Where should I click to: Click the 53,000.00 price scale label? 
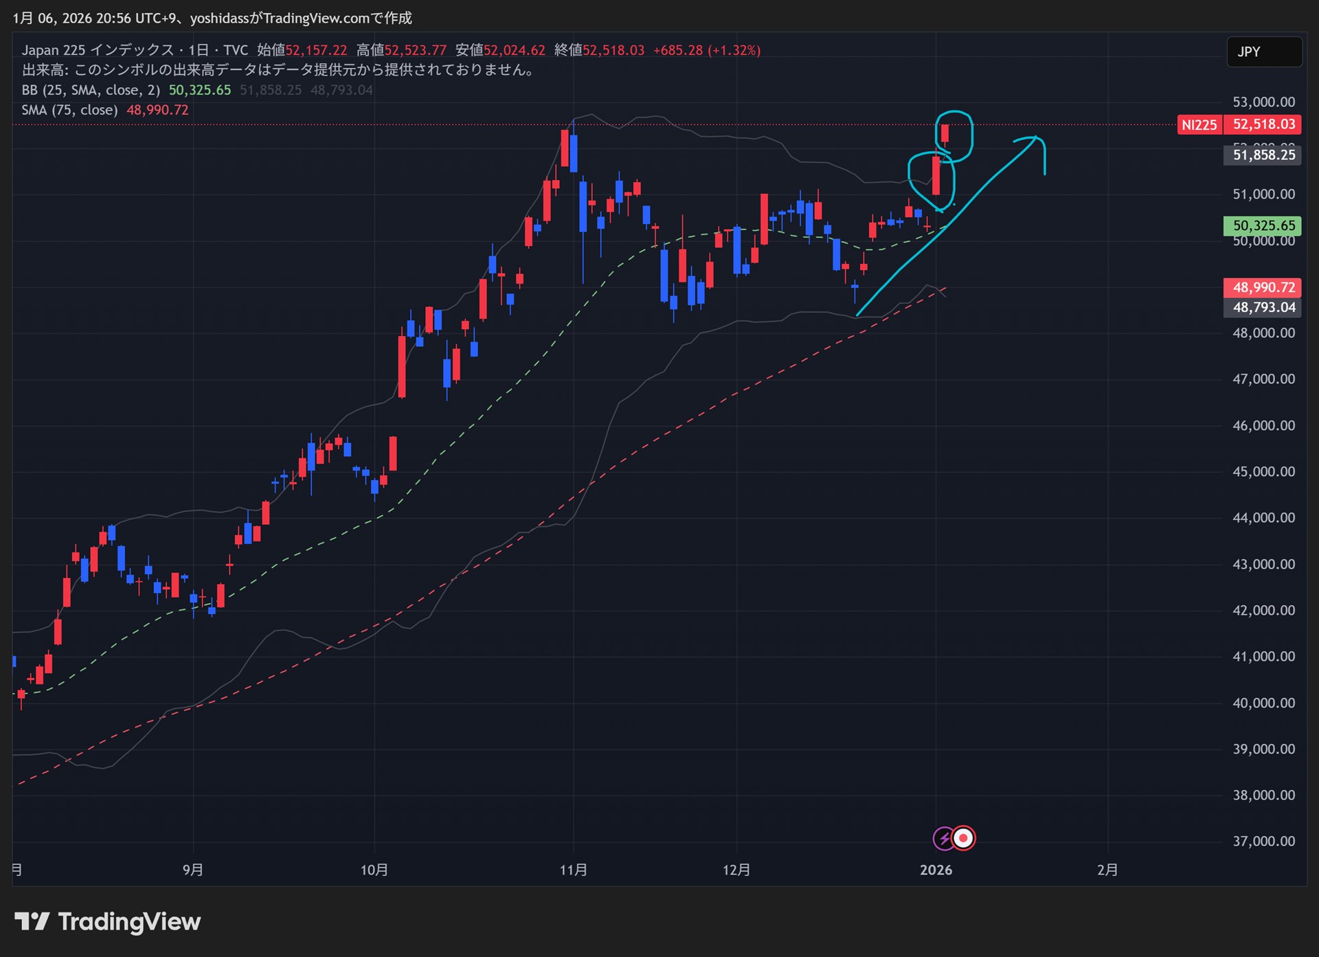tap(1263, 102)
